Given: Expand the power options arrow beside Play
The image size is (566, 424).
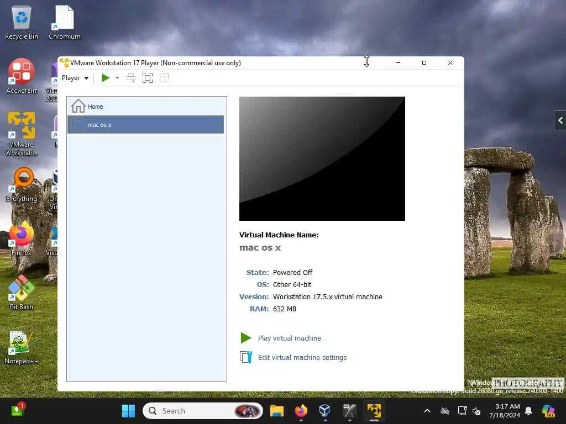Looking at the screenshot, I should point(117,78).
